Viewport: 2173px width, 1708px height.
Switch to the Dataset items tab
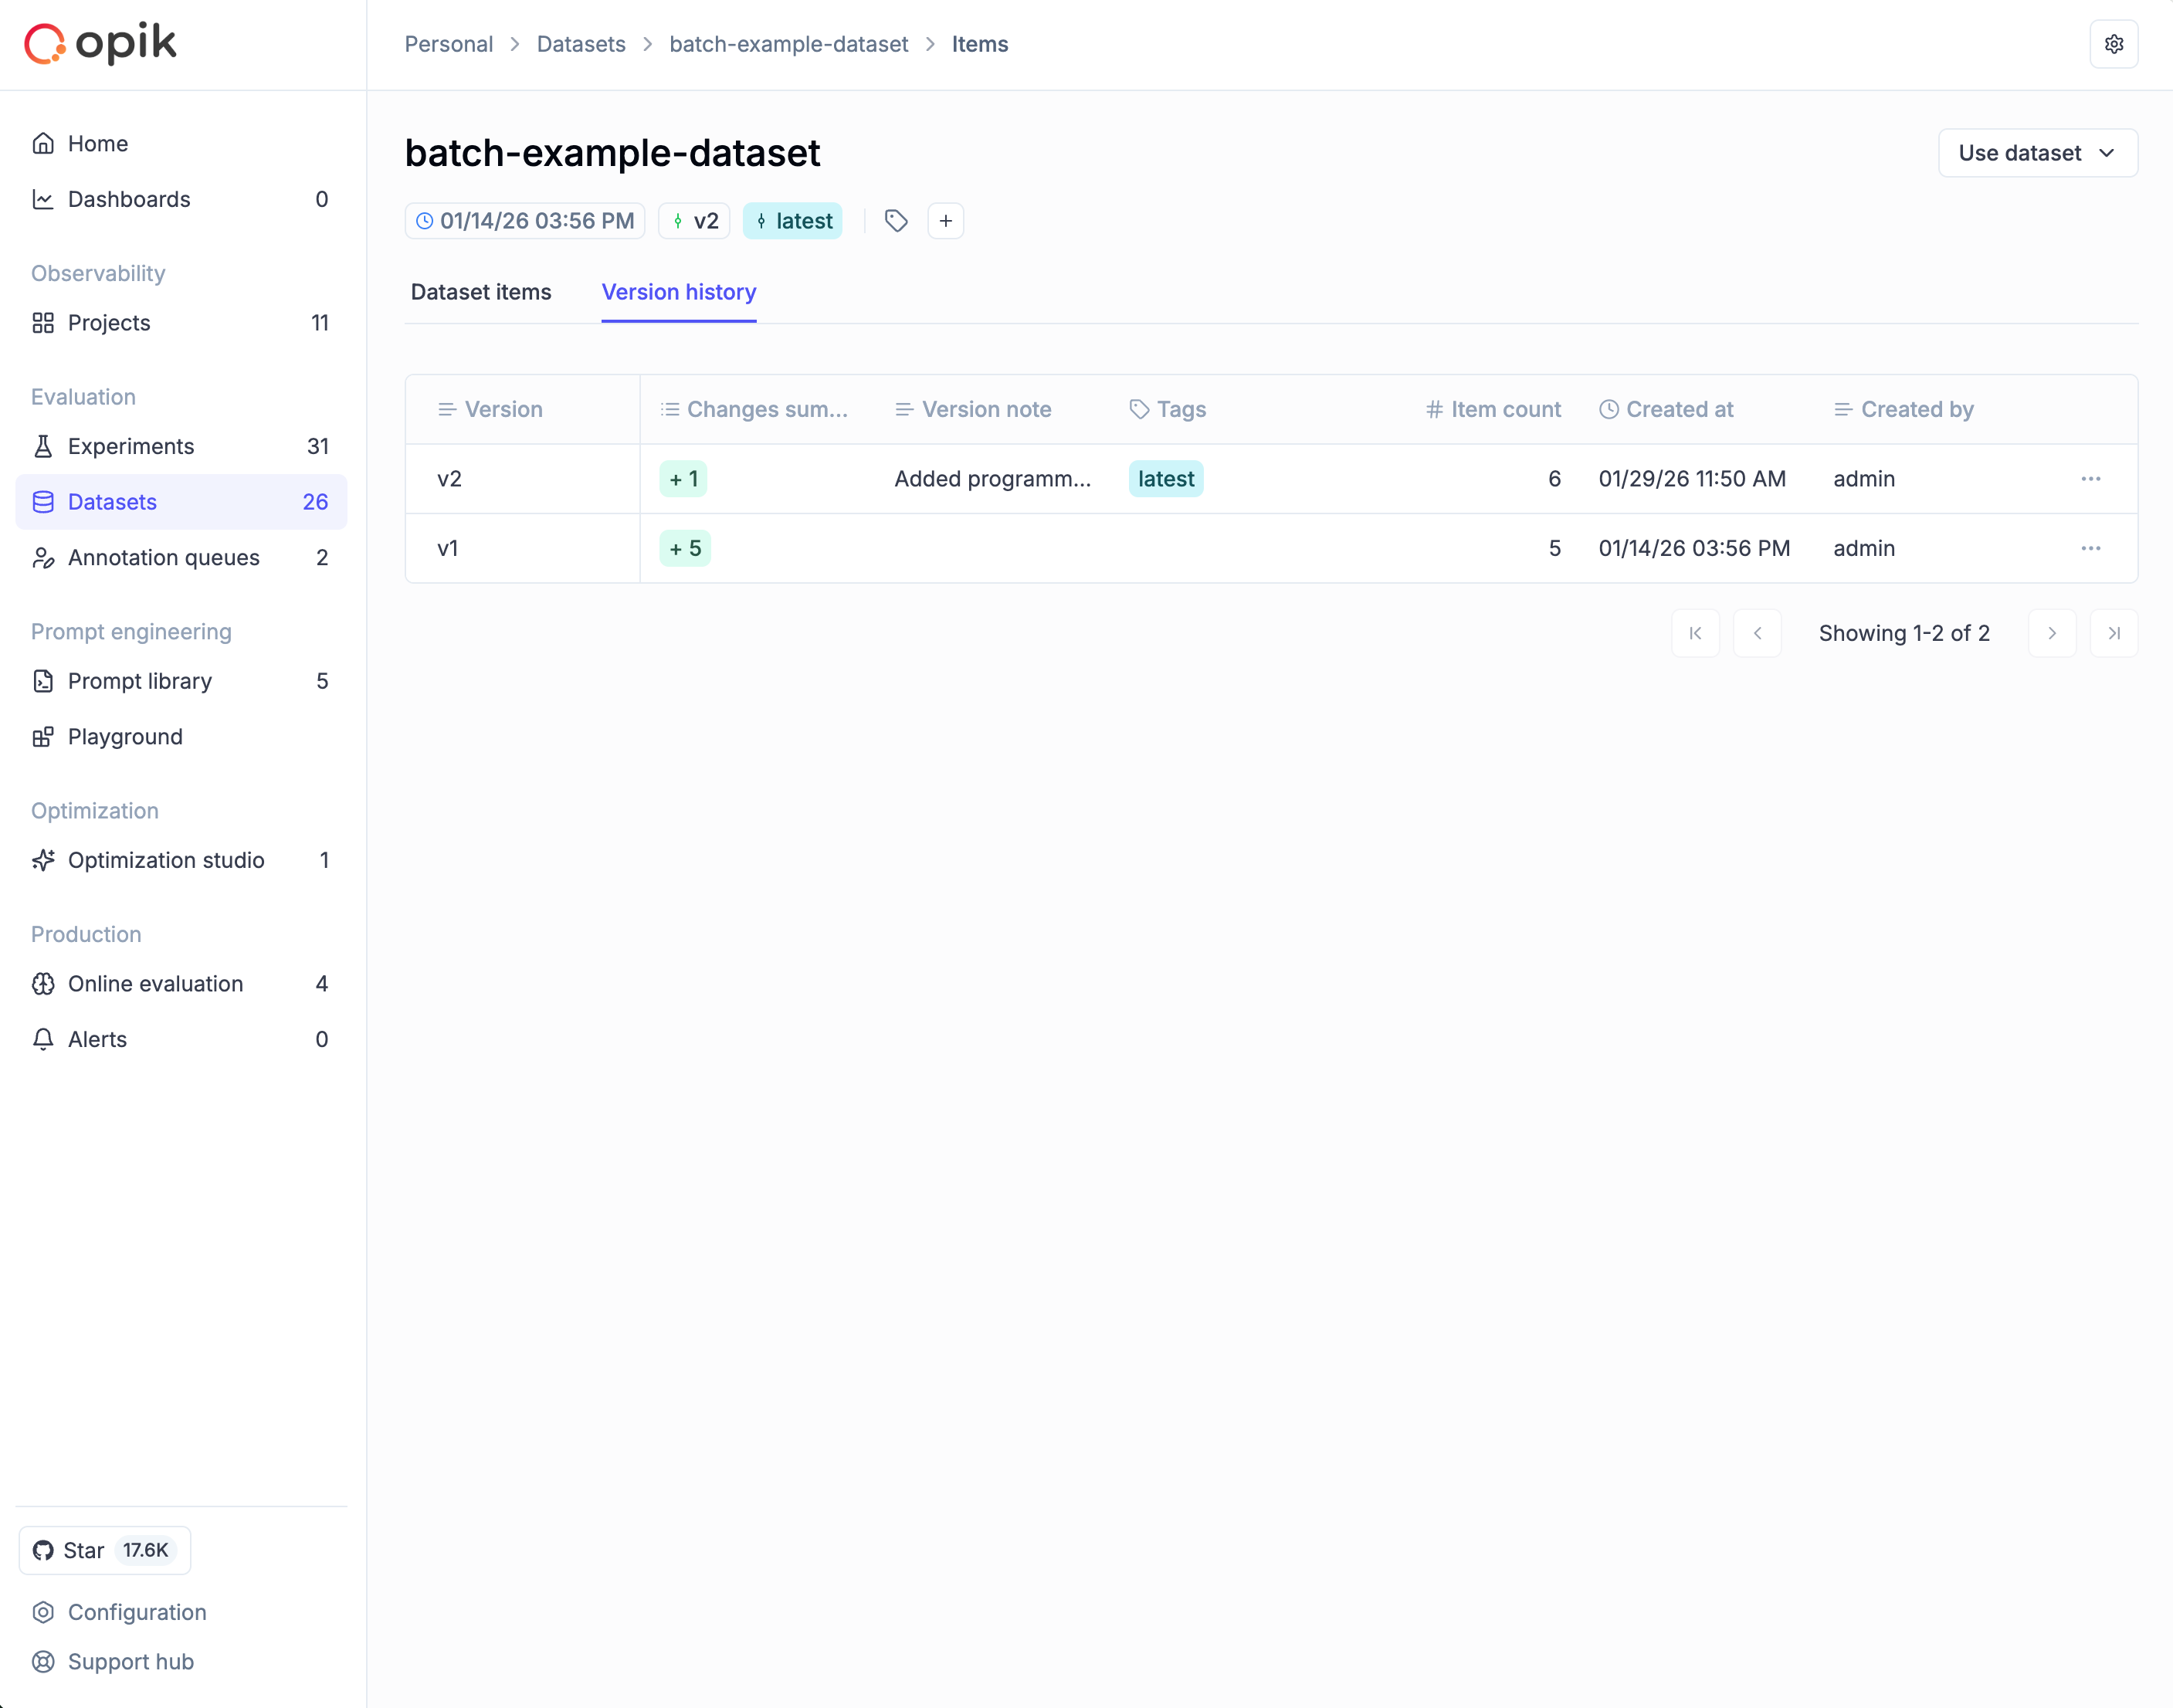481,292
